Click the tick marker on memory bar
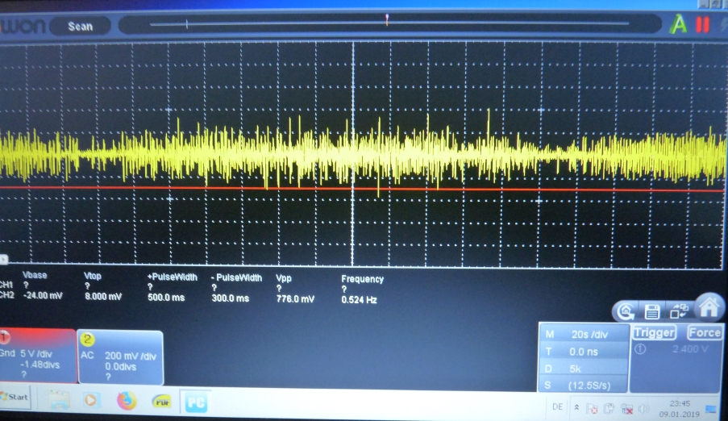This screenshot has height=421, width=728. (x=187, y=23)
